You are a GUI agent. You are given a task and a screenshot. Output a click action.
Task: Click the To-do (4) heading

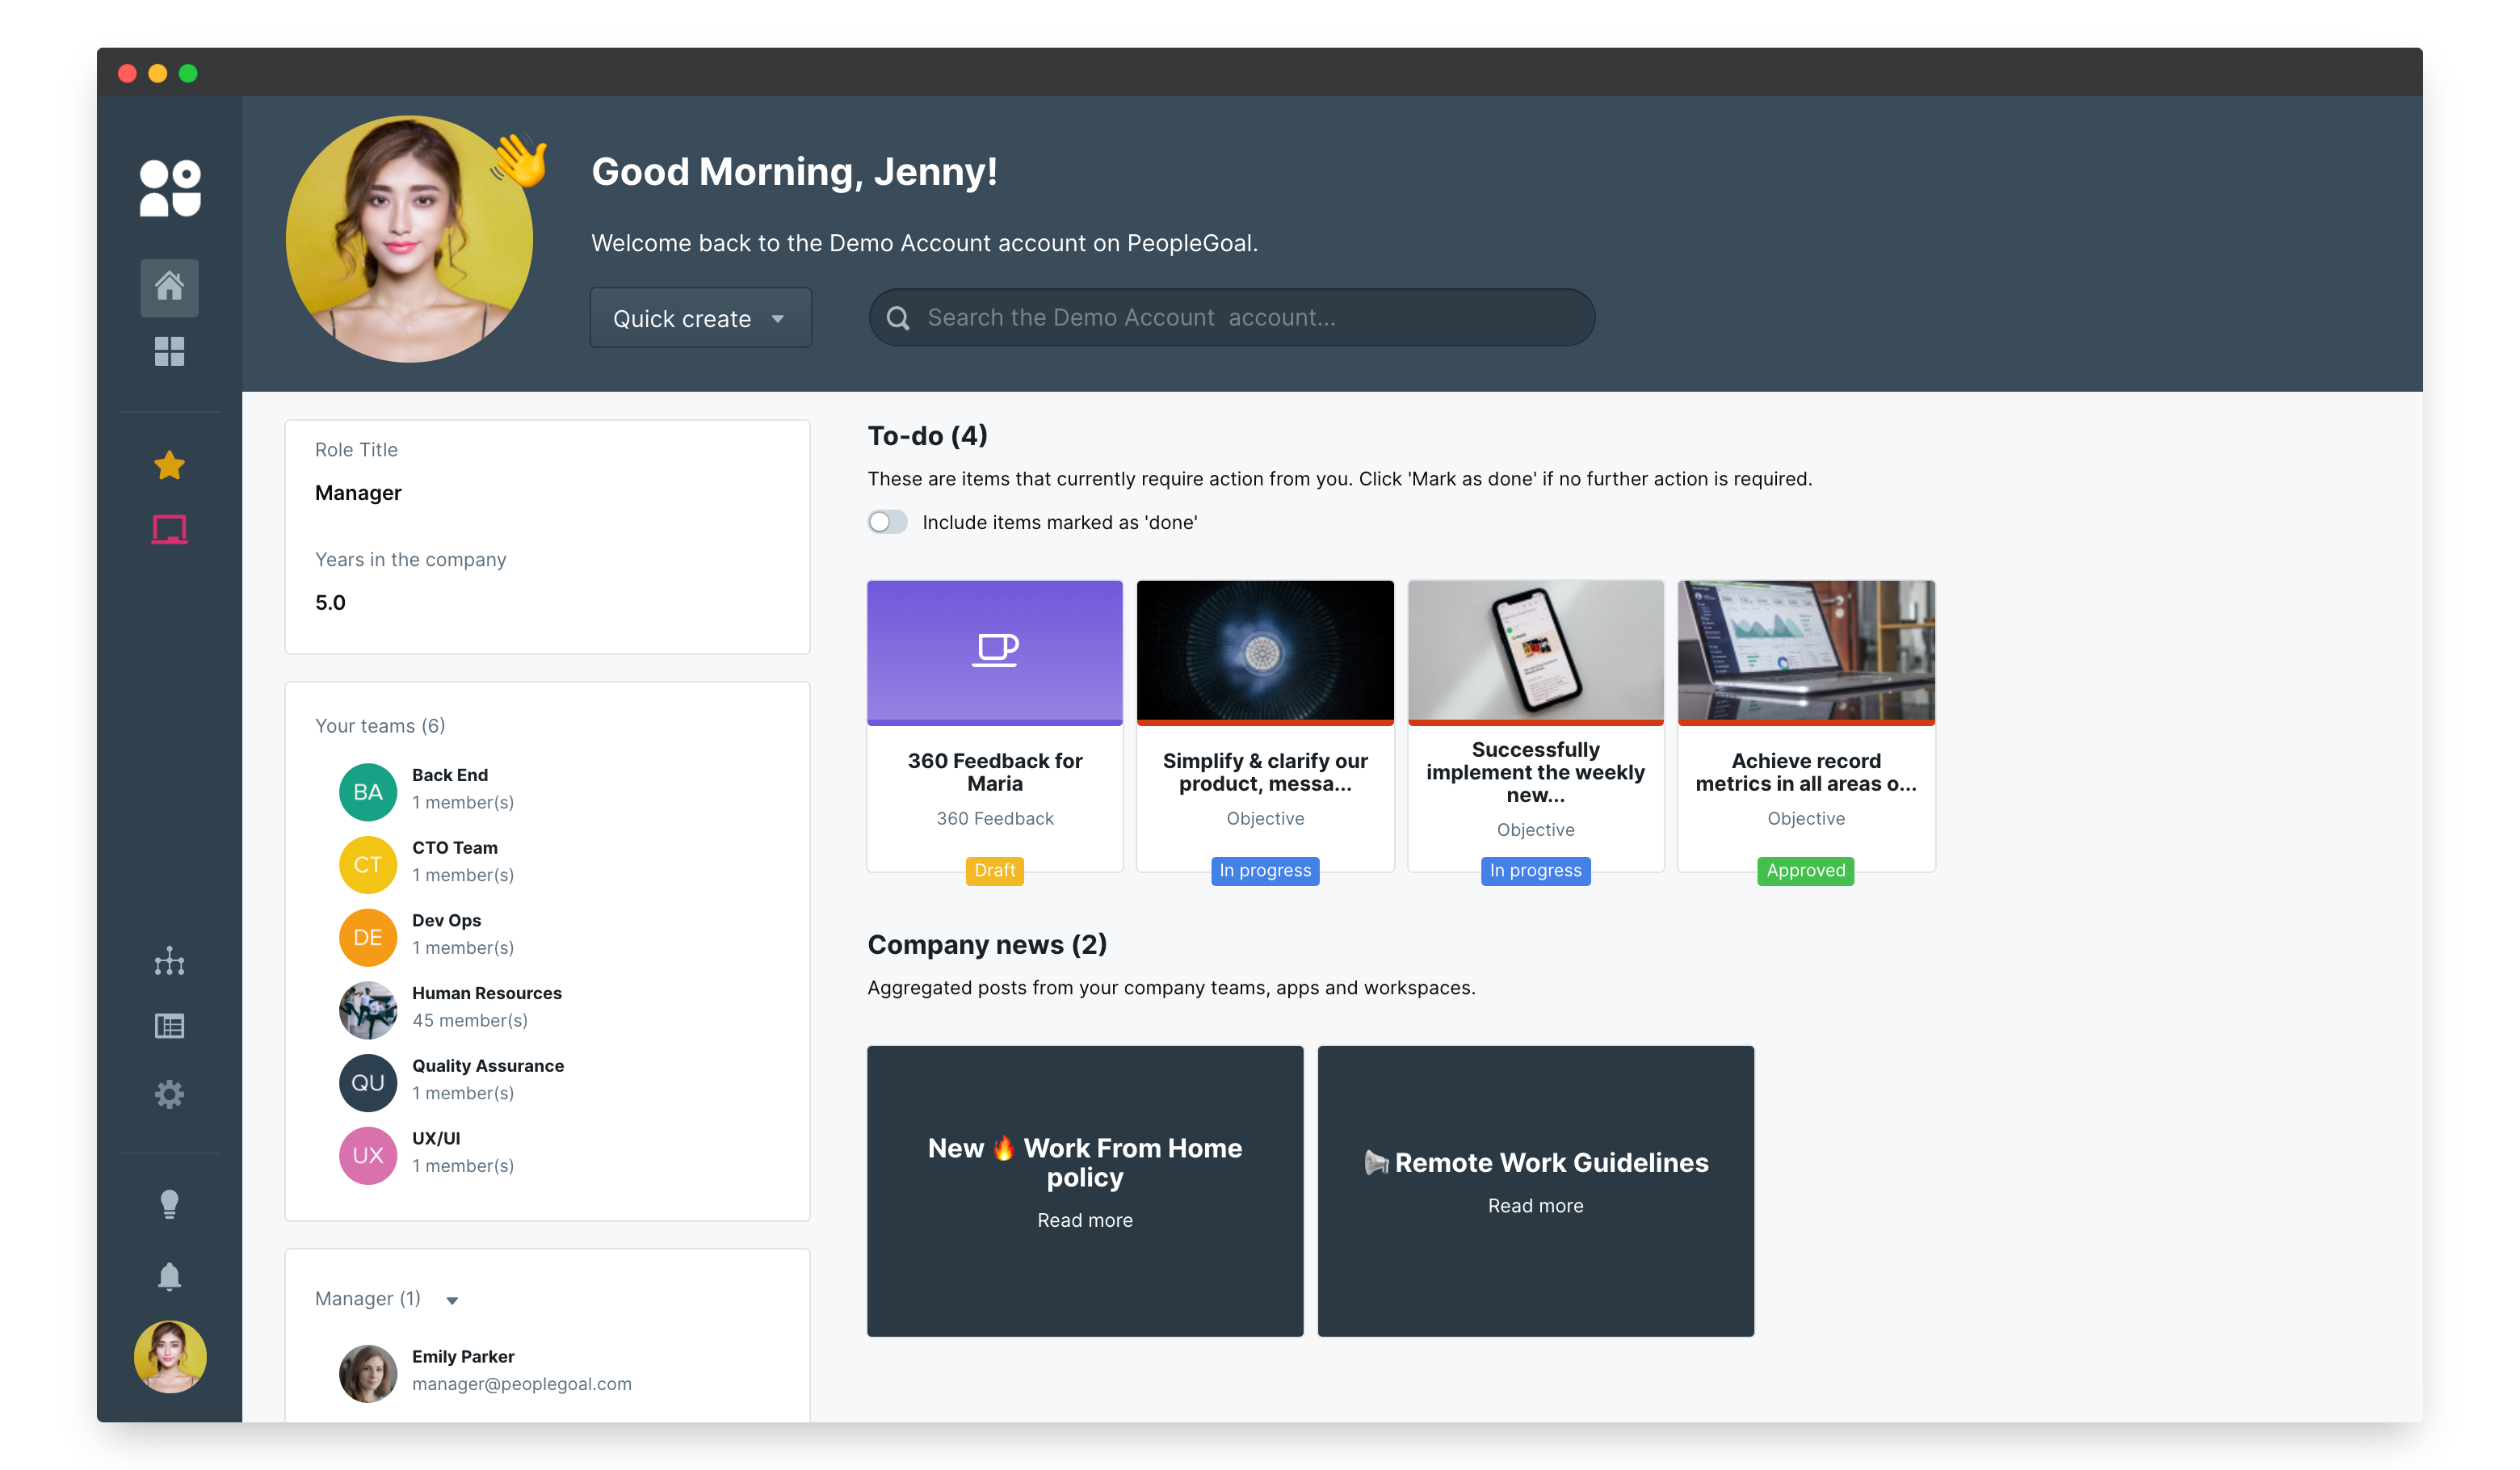927,436
